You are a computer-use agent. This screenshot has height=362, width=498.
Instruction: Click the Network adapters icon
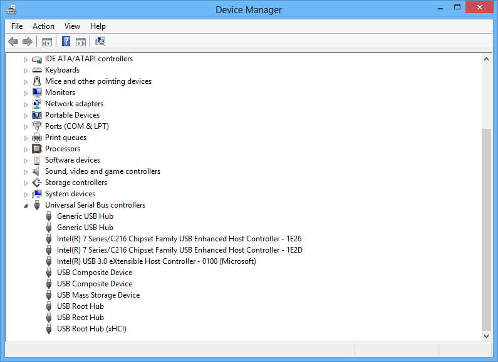pos(37,104)
